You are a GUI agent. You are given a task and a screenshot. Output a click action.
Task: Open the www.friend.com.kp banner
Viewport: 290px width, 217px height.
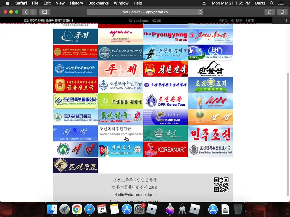[x=210, y=53]
